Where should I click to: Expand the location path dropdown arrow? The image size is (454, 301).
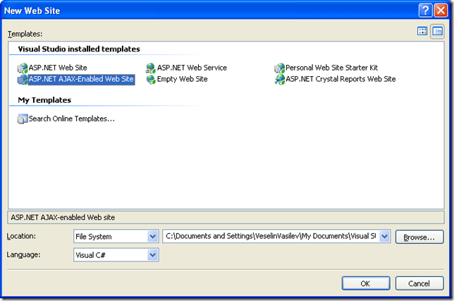point(384,236)
